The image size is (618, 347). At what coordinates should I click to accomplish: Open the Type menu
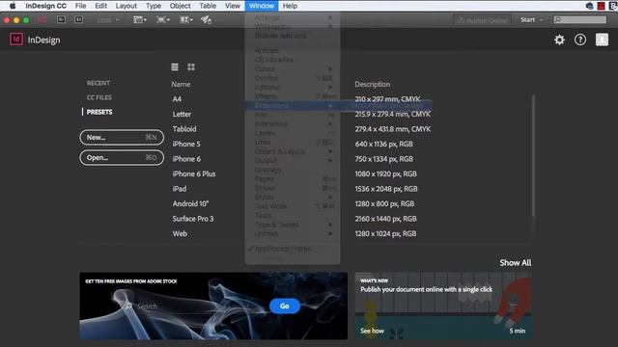(154, 6)
